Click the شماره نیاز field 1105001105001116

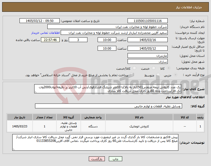pyautogui.click(x=147, y=21)
